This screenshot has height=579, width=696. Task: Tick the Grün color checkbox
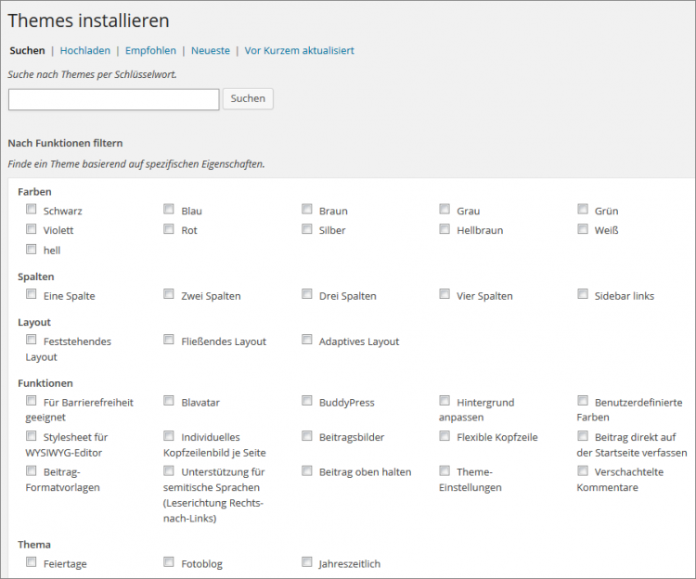(583, 210)
